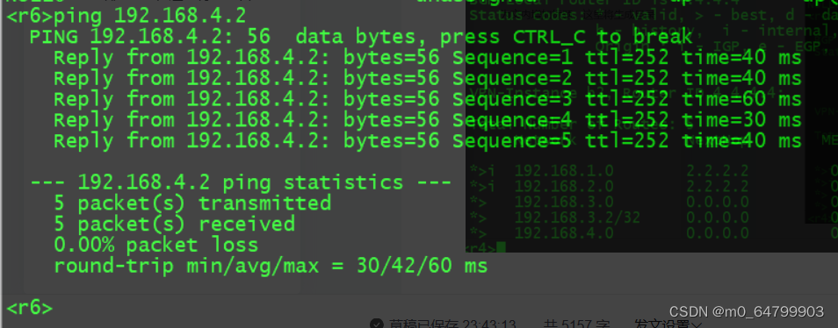
Task: Click the 0.00% packet loss line
Action: (156, 246)
